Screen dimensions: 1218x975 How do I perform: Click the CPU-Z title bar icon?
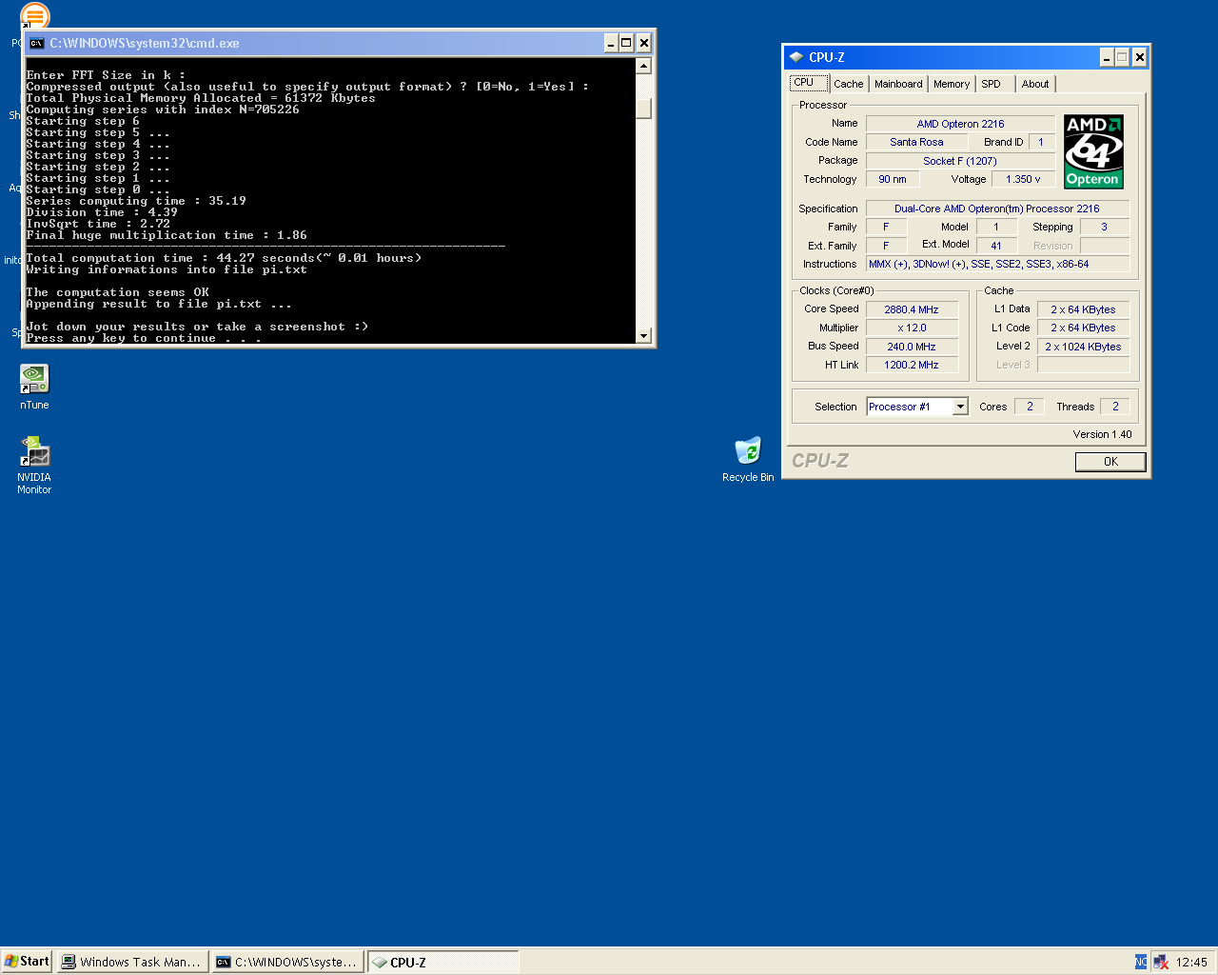click(x=796, y=57)
